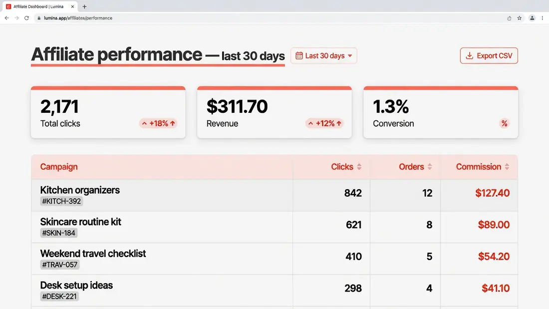The height and width of the screenshot is (309, 549).
Task: Click the #SKIN-184 campaign tag
Action: pos(59,233)
